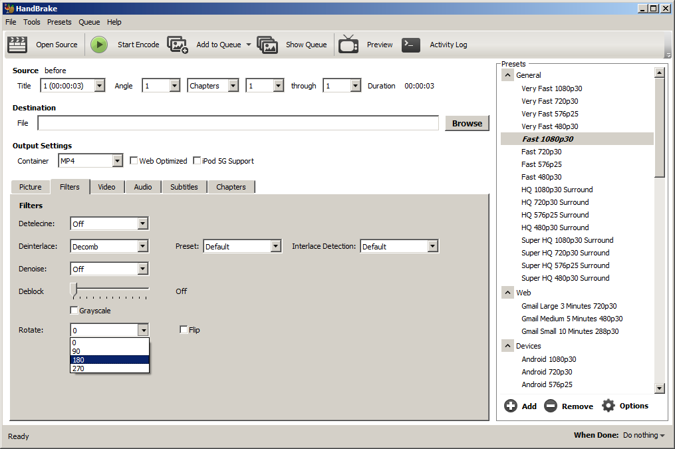
Task: Click the Open Source clapperboard icon
Action: tap(17, 45)
